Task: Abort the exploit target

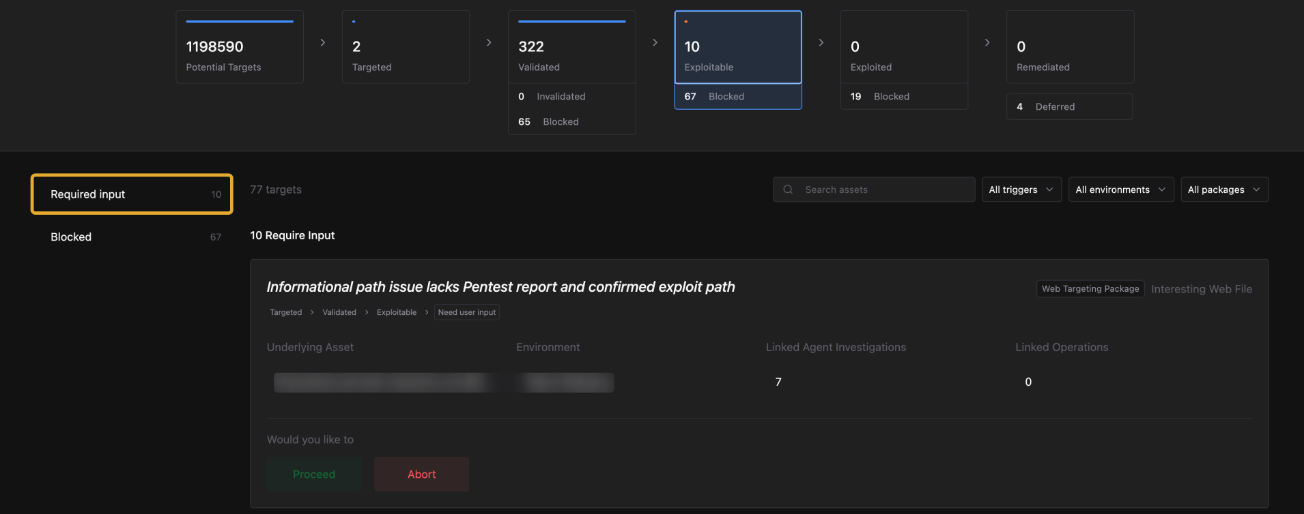Action: point(421,474)
